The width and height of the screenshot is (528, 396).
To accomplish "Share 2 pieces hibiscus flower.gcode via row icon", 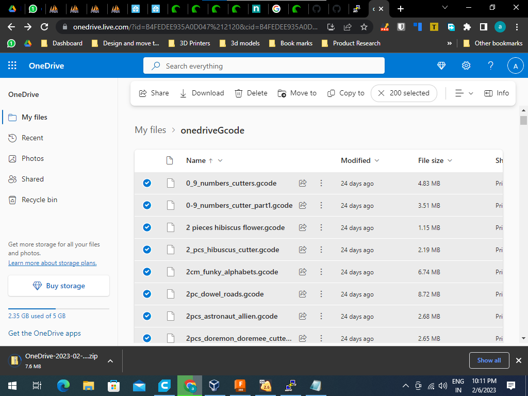I will [x=303, y=227].
